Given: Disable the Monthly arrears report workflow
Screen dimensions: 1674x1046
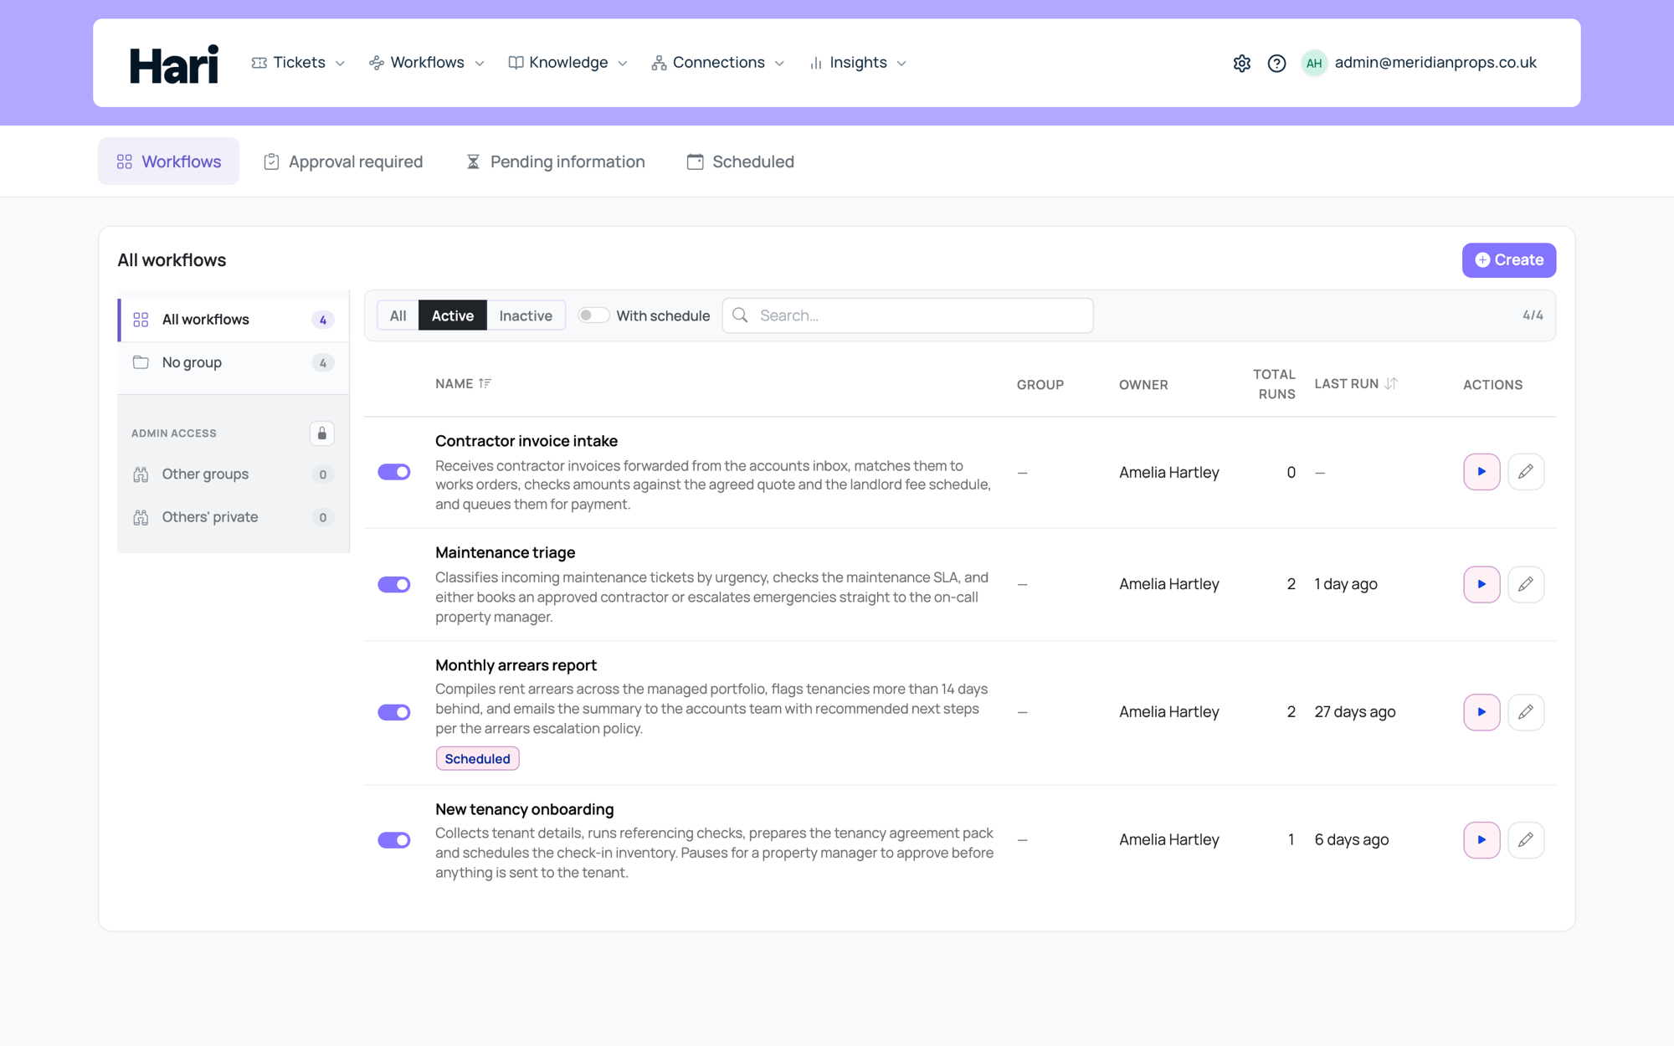Looking at the screenshot, I should pos(393,712).
